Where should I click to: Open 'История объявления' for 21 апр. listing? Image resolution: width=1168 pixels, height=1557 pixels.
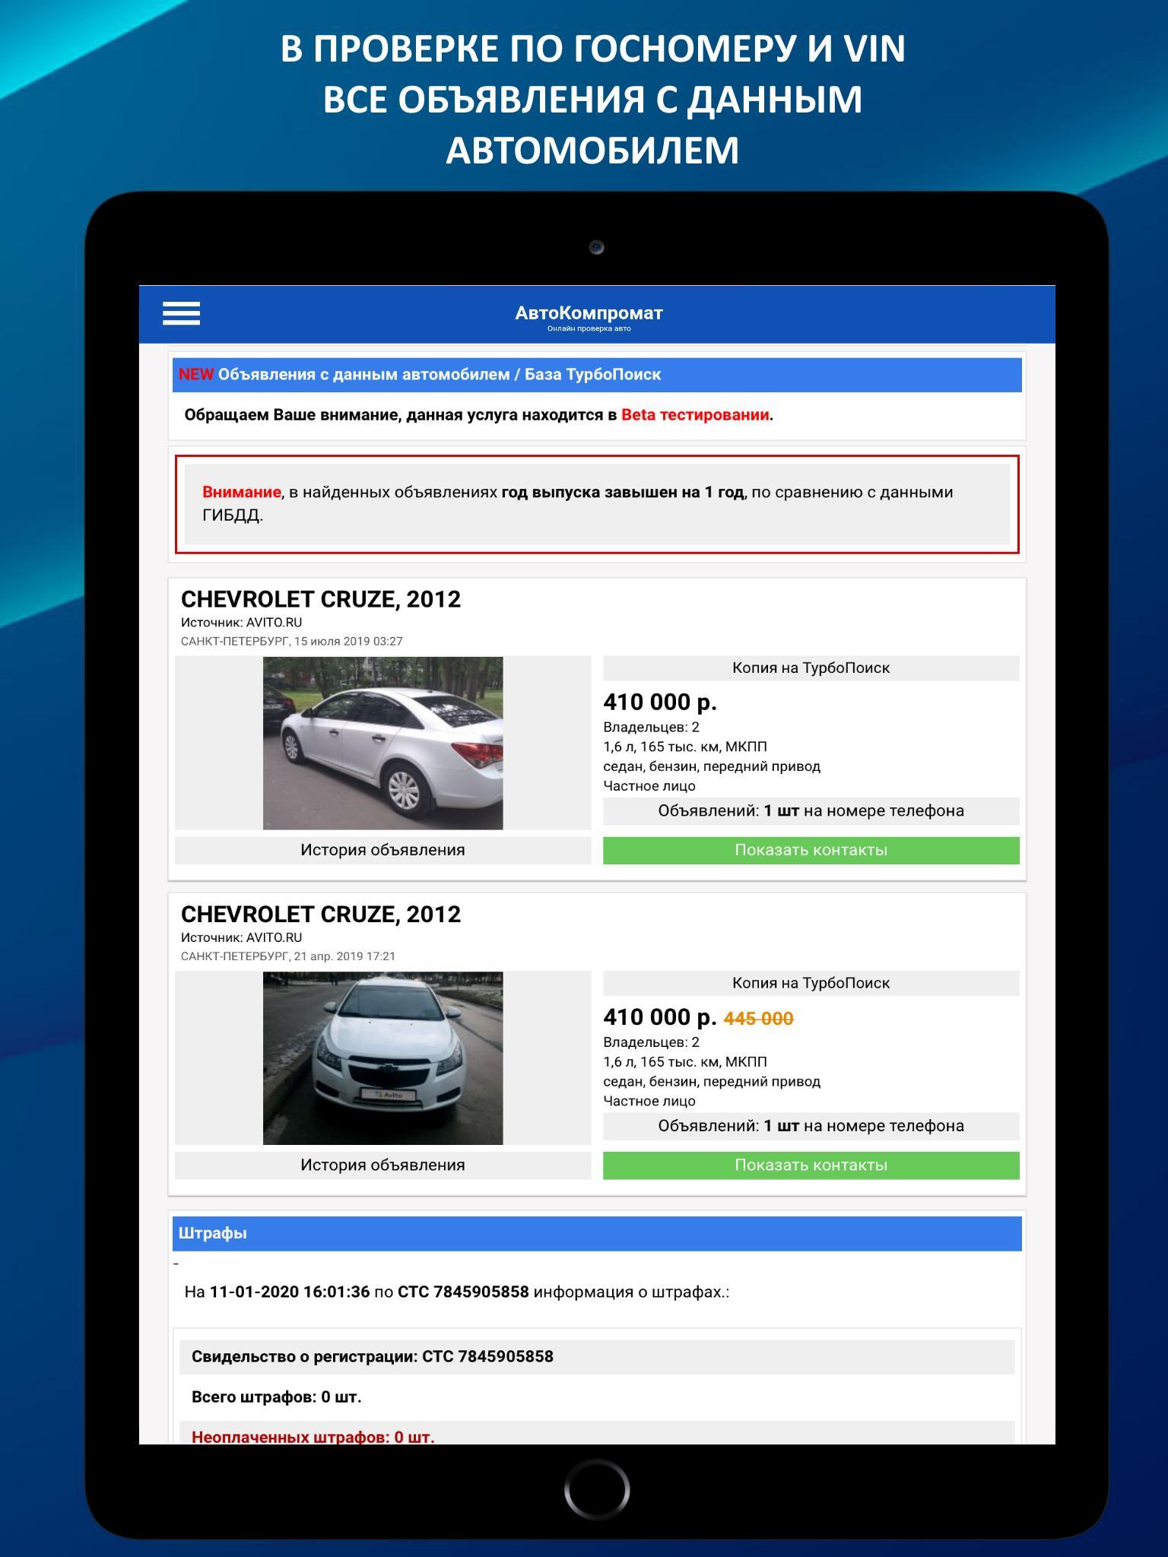coord(382,1165)
